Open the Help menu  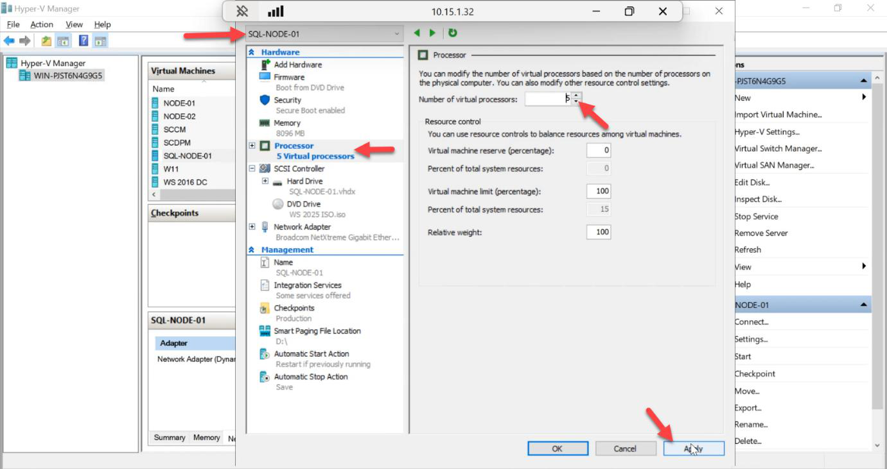tap(102, 24)
